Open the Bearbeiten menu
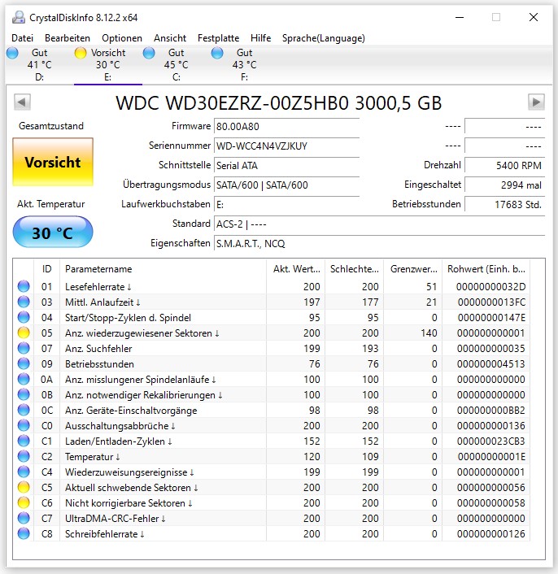This screenshot has width=558, height=574. click(68, 38)
